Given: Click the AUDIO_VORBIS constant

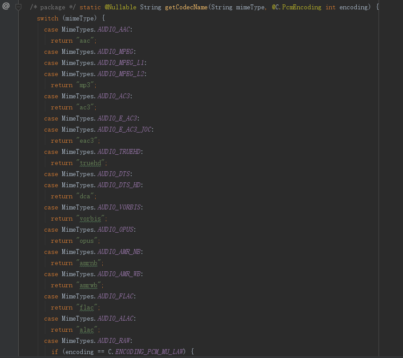Looking at the screenshot, I should click(119, 207).
